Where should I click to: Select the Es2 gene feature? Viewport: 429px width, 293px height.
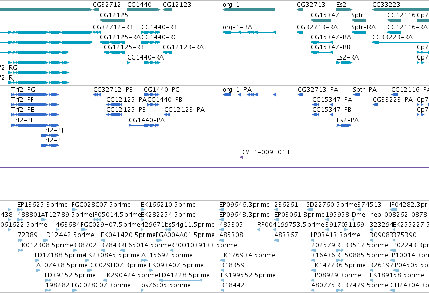(x=344, y=10)
